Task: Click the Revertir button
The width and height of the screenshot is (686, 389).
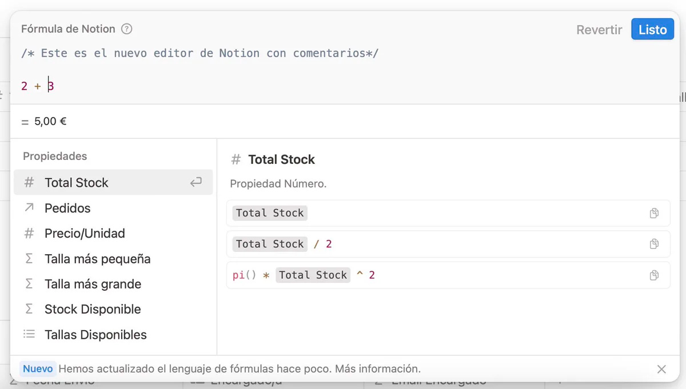Action: point(599,30)
